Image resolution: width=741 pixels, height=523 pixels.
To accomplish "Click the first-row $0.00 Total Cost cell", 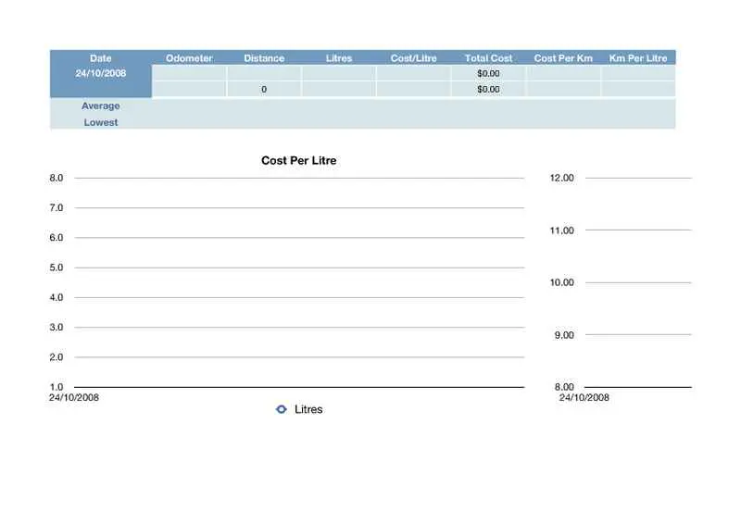I will pyautogui.click(x=488, y=73).
